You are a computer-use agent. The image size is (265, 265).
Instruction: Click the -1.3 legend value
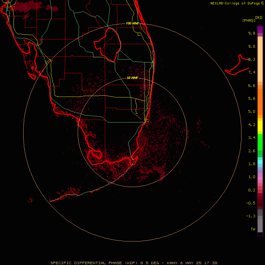pos(251,216)
